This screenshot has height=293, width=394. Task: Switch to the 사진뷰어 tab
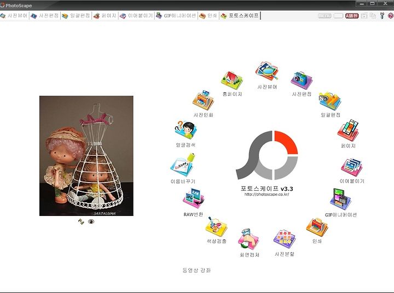[x=14, y=16]
